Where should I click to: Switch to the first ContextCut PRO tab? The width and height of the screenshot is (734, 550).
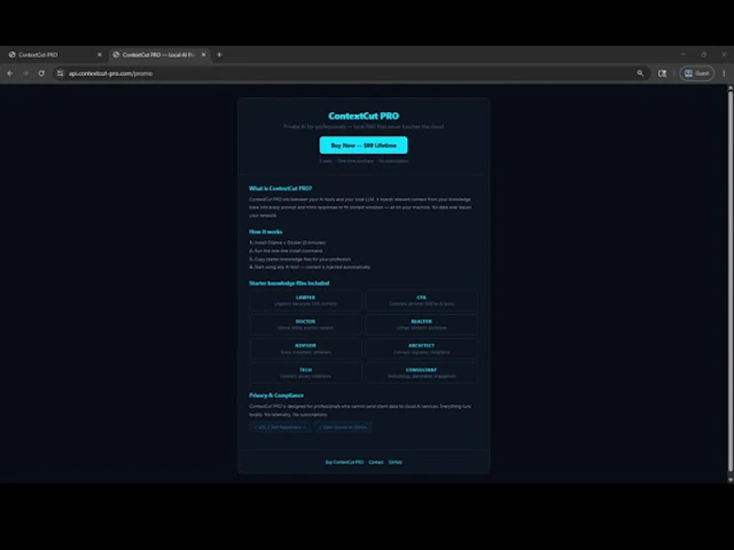tap(55, 55)
